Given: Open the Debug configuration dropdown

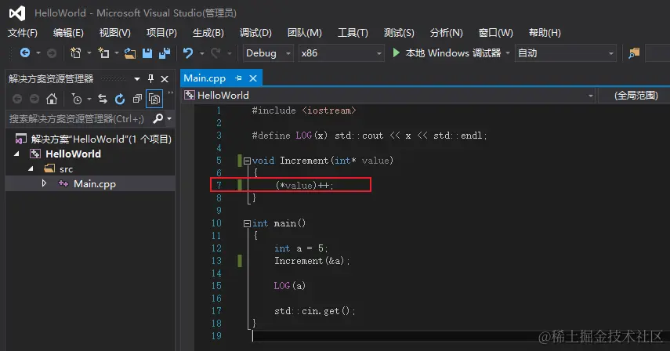Looking at the screenshot, I should (268, 53).
